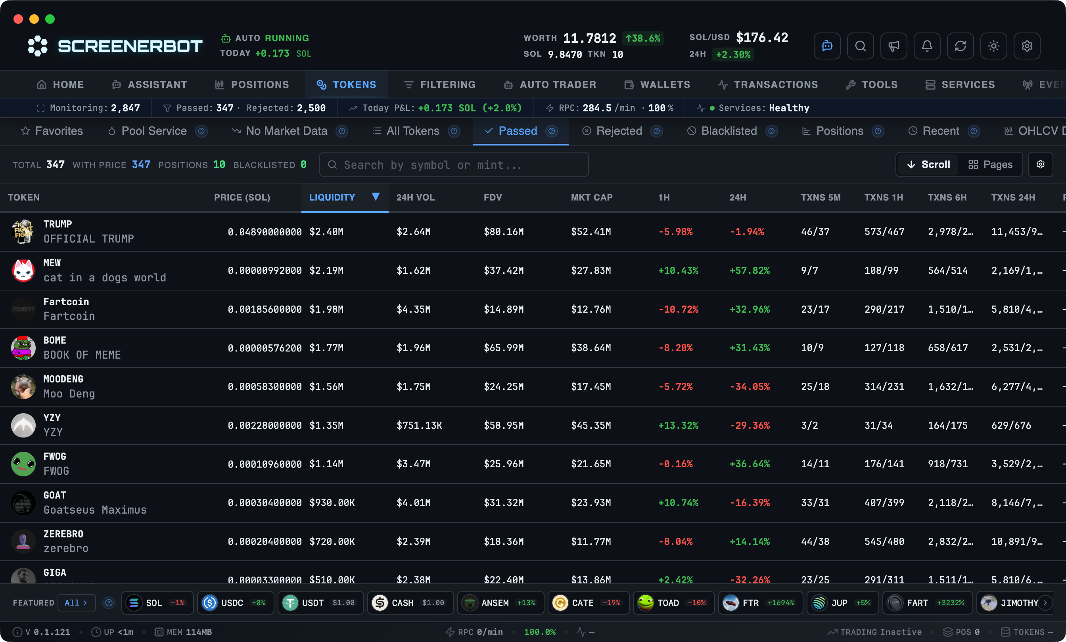Click the USDC featured ticker chip

235,602
